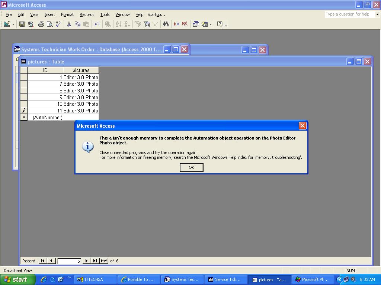Open the Format menu
This screenshot has width=381, height=285.
click(x=67, y=14)
